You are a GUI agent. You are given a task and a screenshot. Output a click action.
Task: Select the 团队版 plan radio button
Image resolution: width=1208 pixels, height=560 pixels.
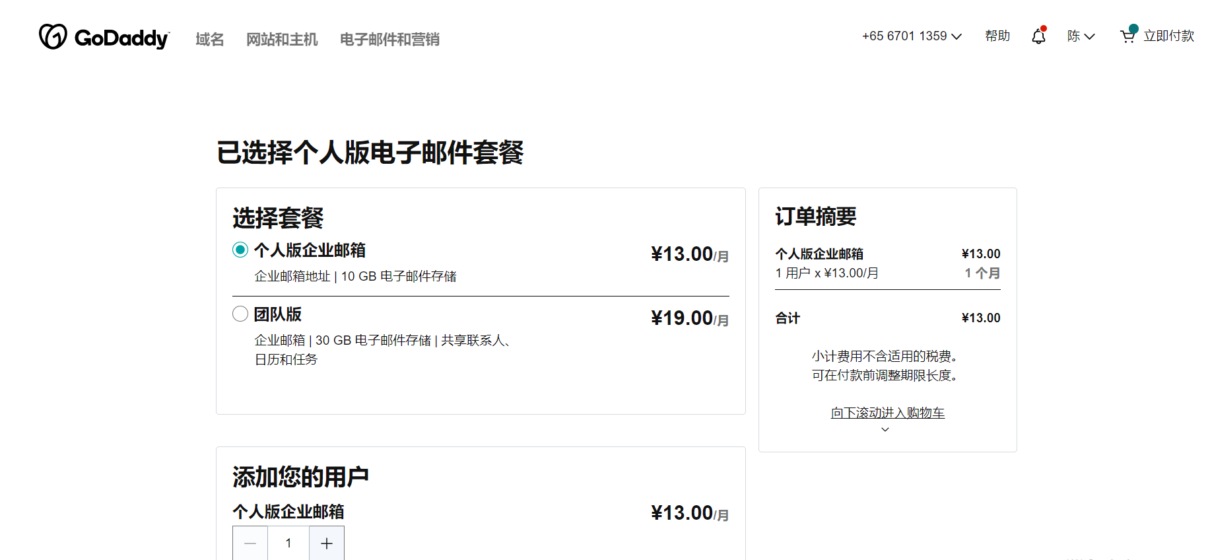pos(240,314)
